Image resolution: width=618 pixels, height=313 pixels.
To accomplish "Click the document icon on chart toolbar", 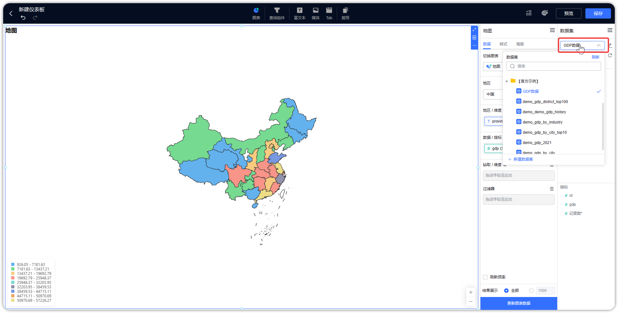I will (474, 37).
